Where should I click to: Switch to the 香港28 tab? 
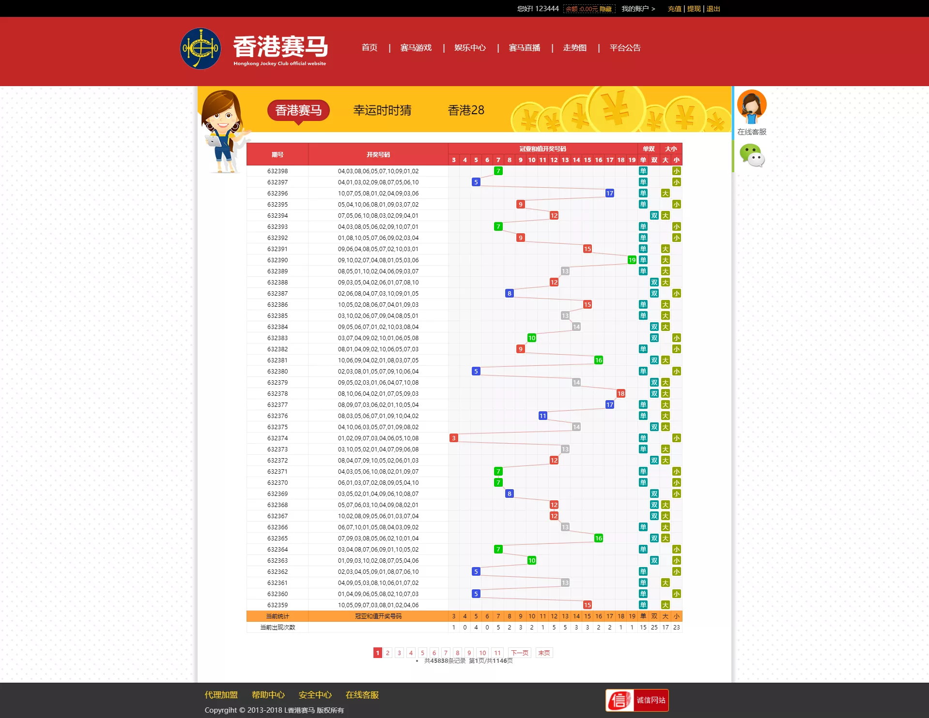pos(465,110)
